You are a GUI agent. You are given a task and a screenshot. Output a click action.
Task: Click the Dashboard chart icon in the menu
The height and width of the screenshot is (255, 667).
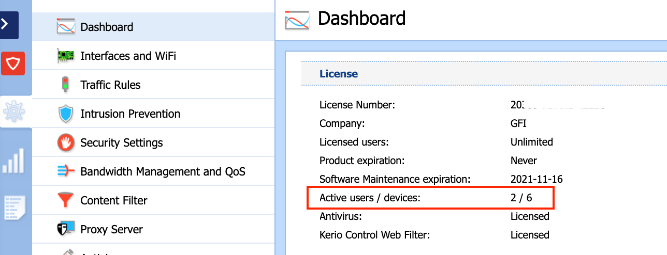pyautogui.click(x=66, y=27)
